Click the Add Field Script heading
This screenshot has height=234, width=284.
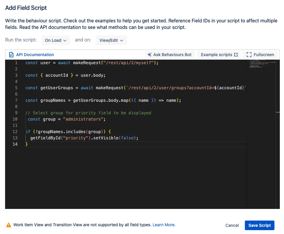[x=26, y=8]
